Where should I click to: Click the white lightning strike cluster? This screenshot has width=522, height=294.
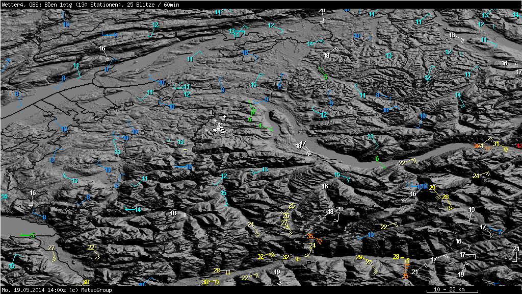coord(219,126)
